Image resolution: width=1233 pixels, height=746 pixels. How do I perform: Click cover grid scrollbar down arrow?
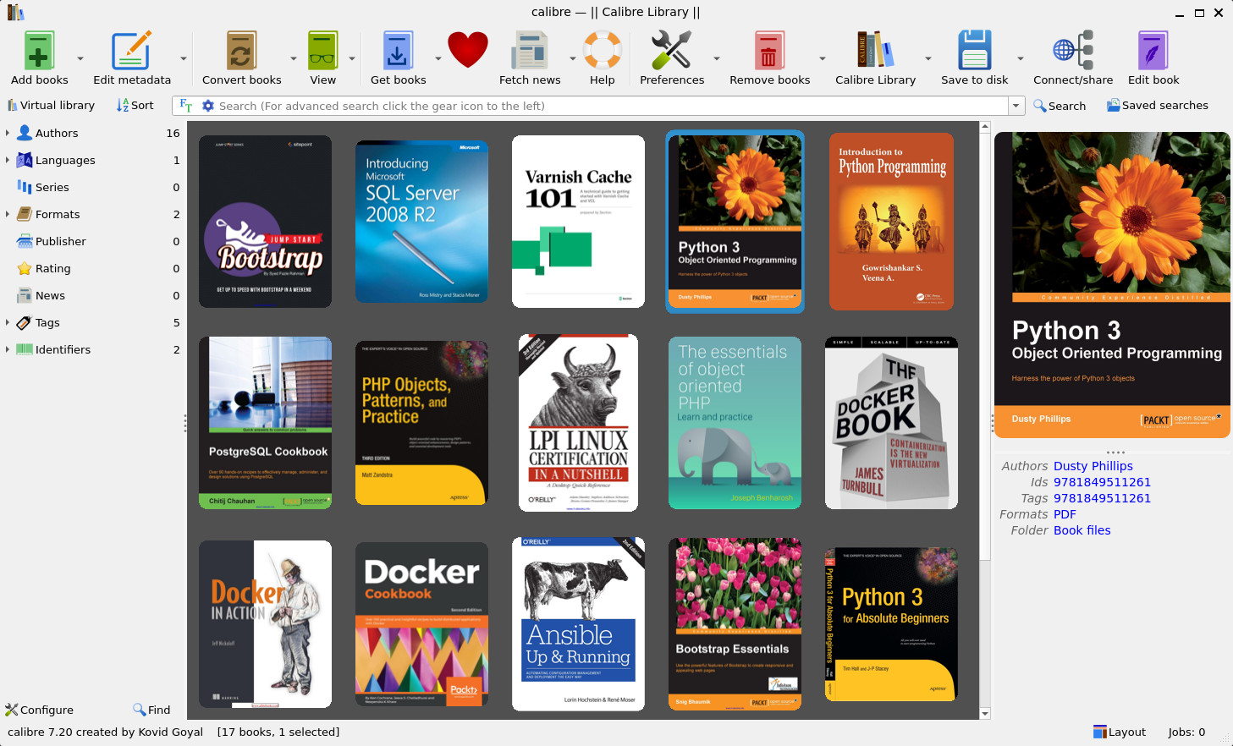(984, 714)
